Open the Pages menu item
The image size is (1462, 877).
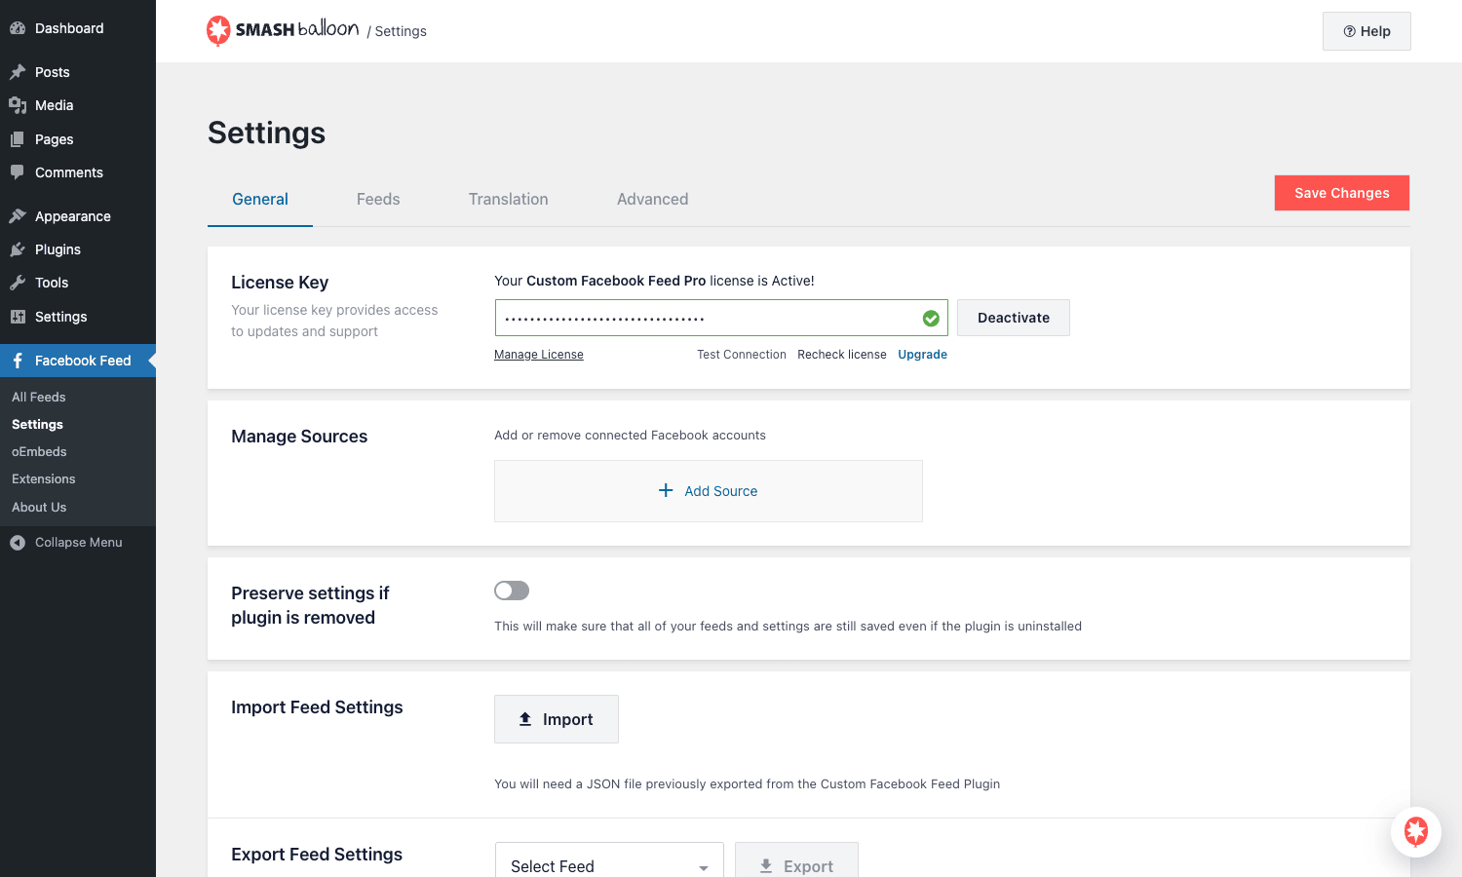point(78,139)
